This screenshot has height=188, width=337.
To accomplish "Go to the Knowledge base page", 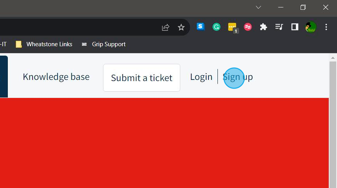I will [x=56, y=77].
